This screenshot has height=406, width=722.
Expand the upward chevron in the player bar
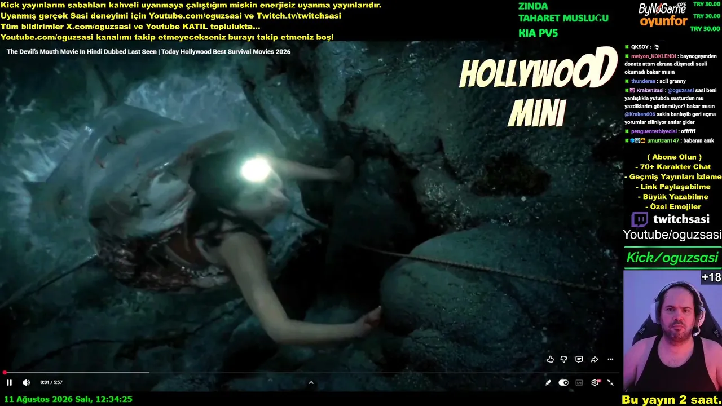click(x=311, y=382)
